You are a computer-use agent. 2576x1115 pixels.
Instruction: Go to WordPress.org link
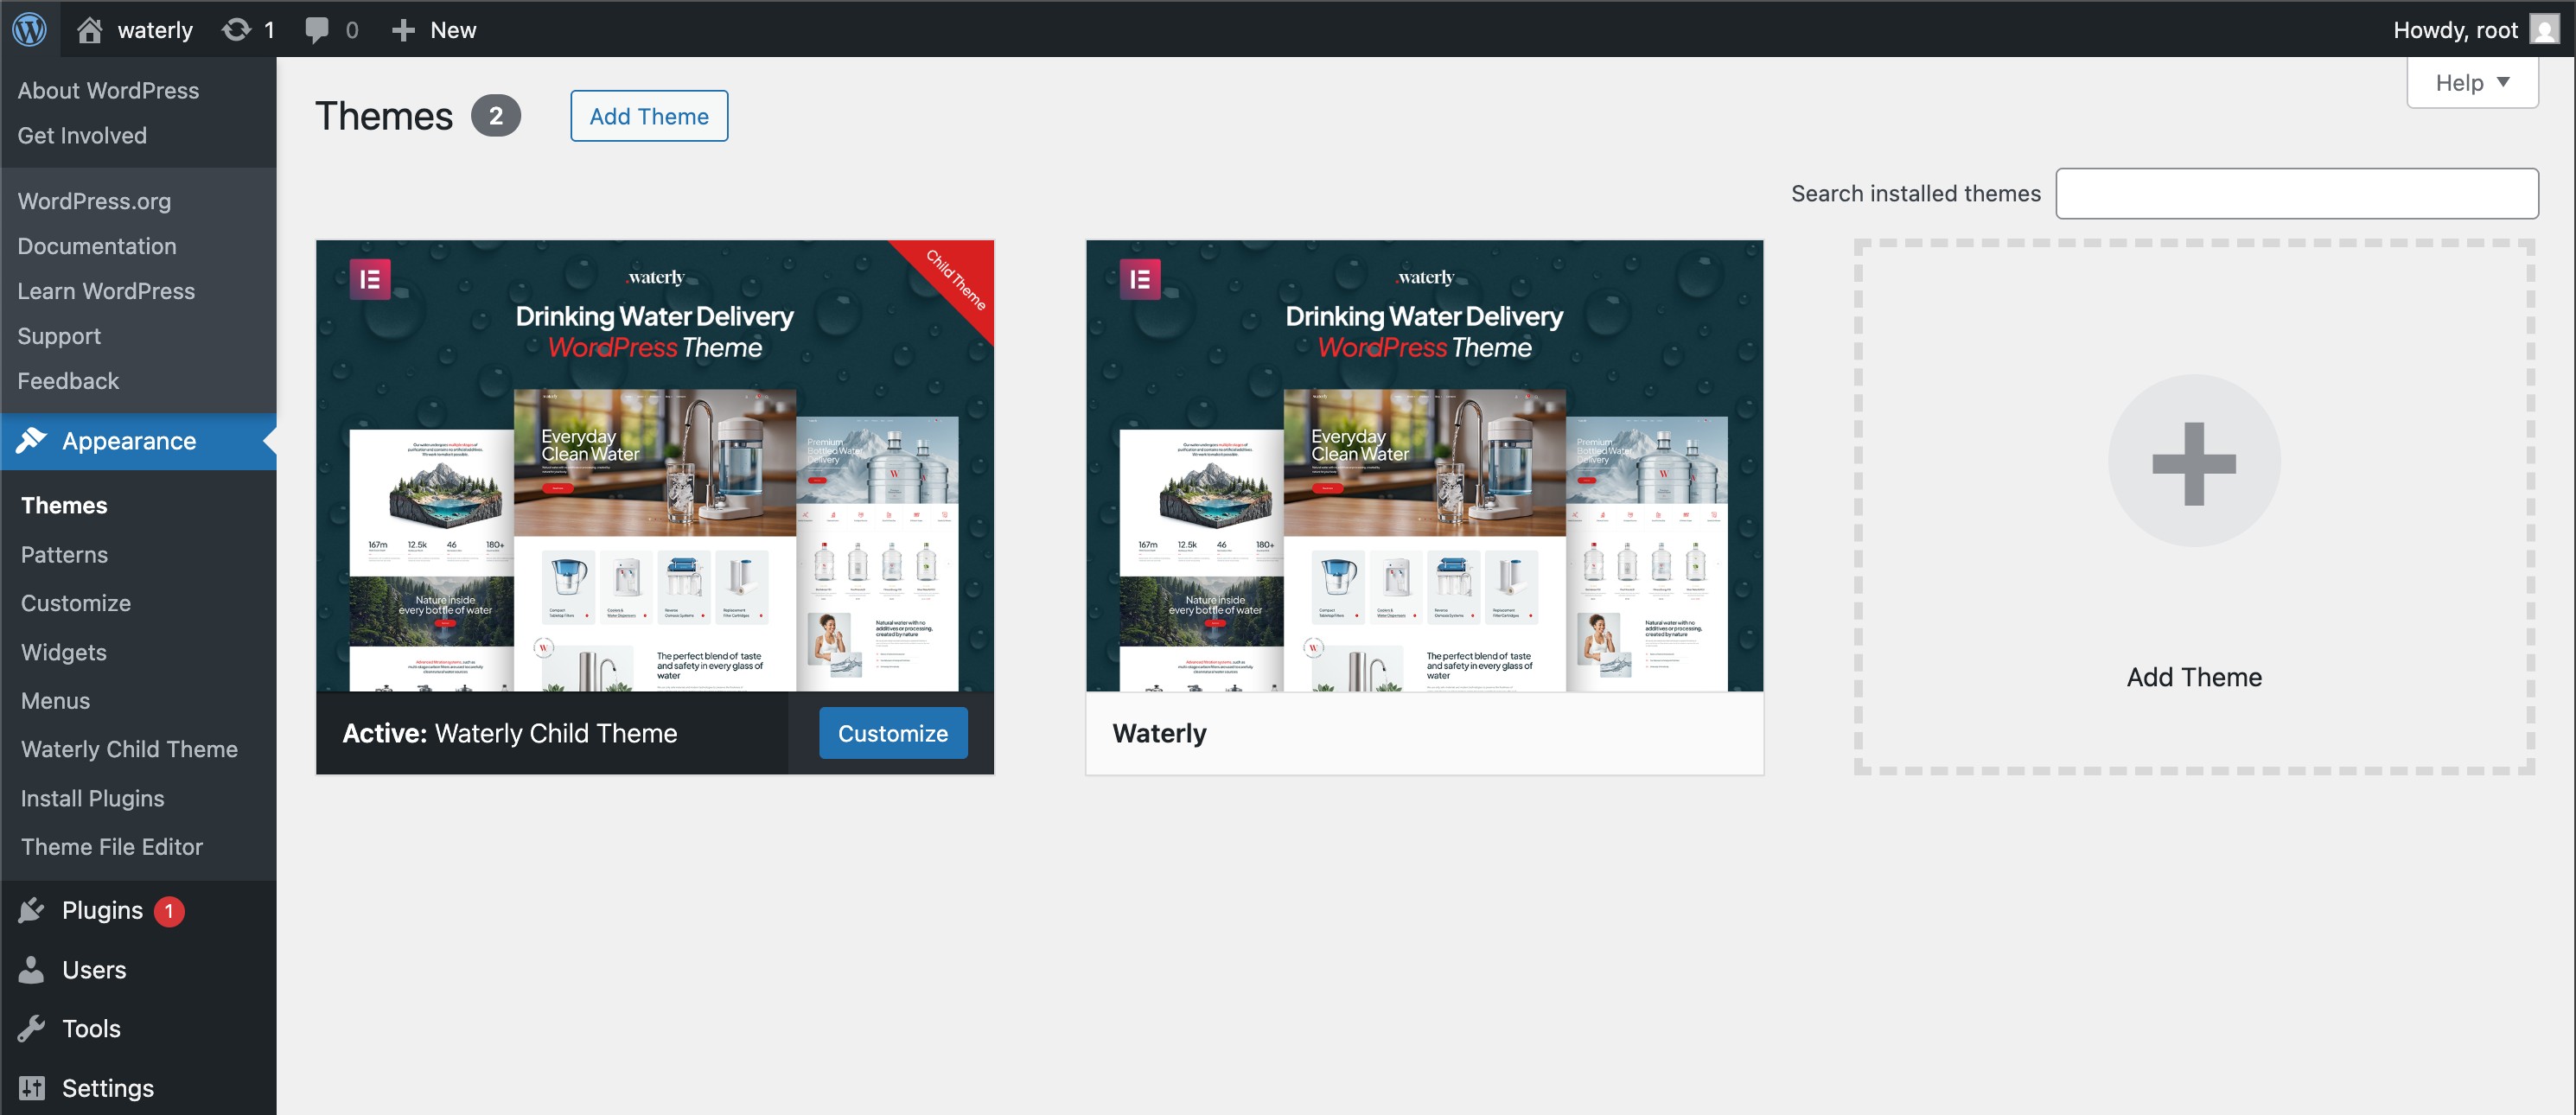(x=94, y=201)
